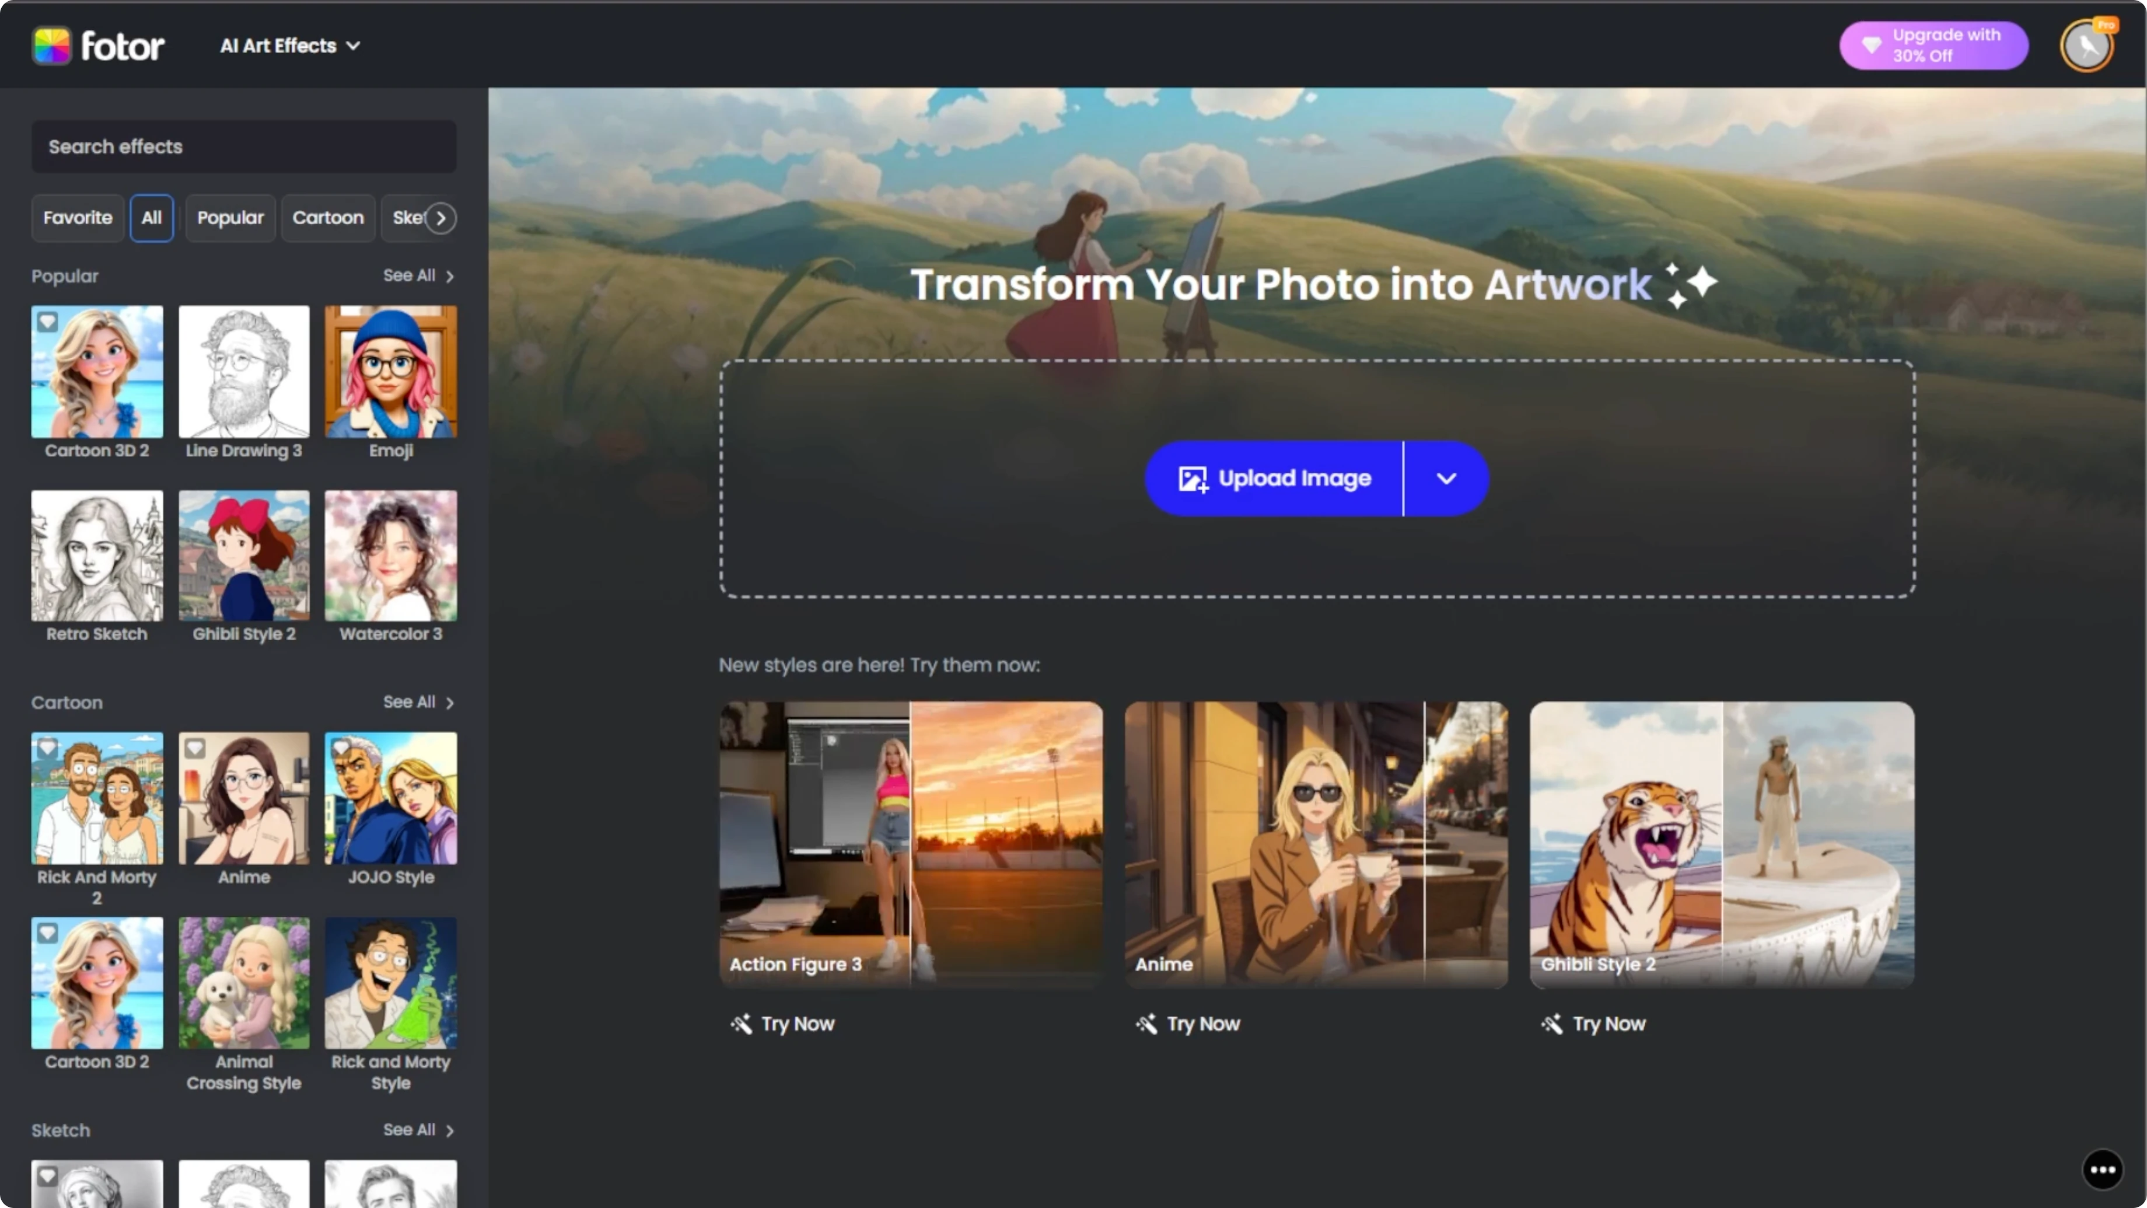Switch to the Popular tab
Viewport: 2147px width, 1208px height.
(230, 218)
